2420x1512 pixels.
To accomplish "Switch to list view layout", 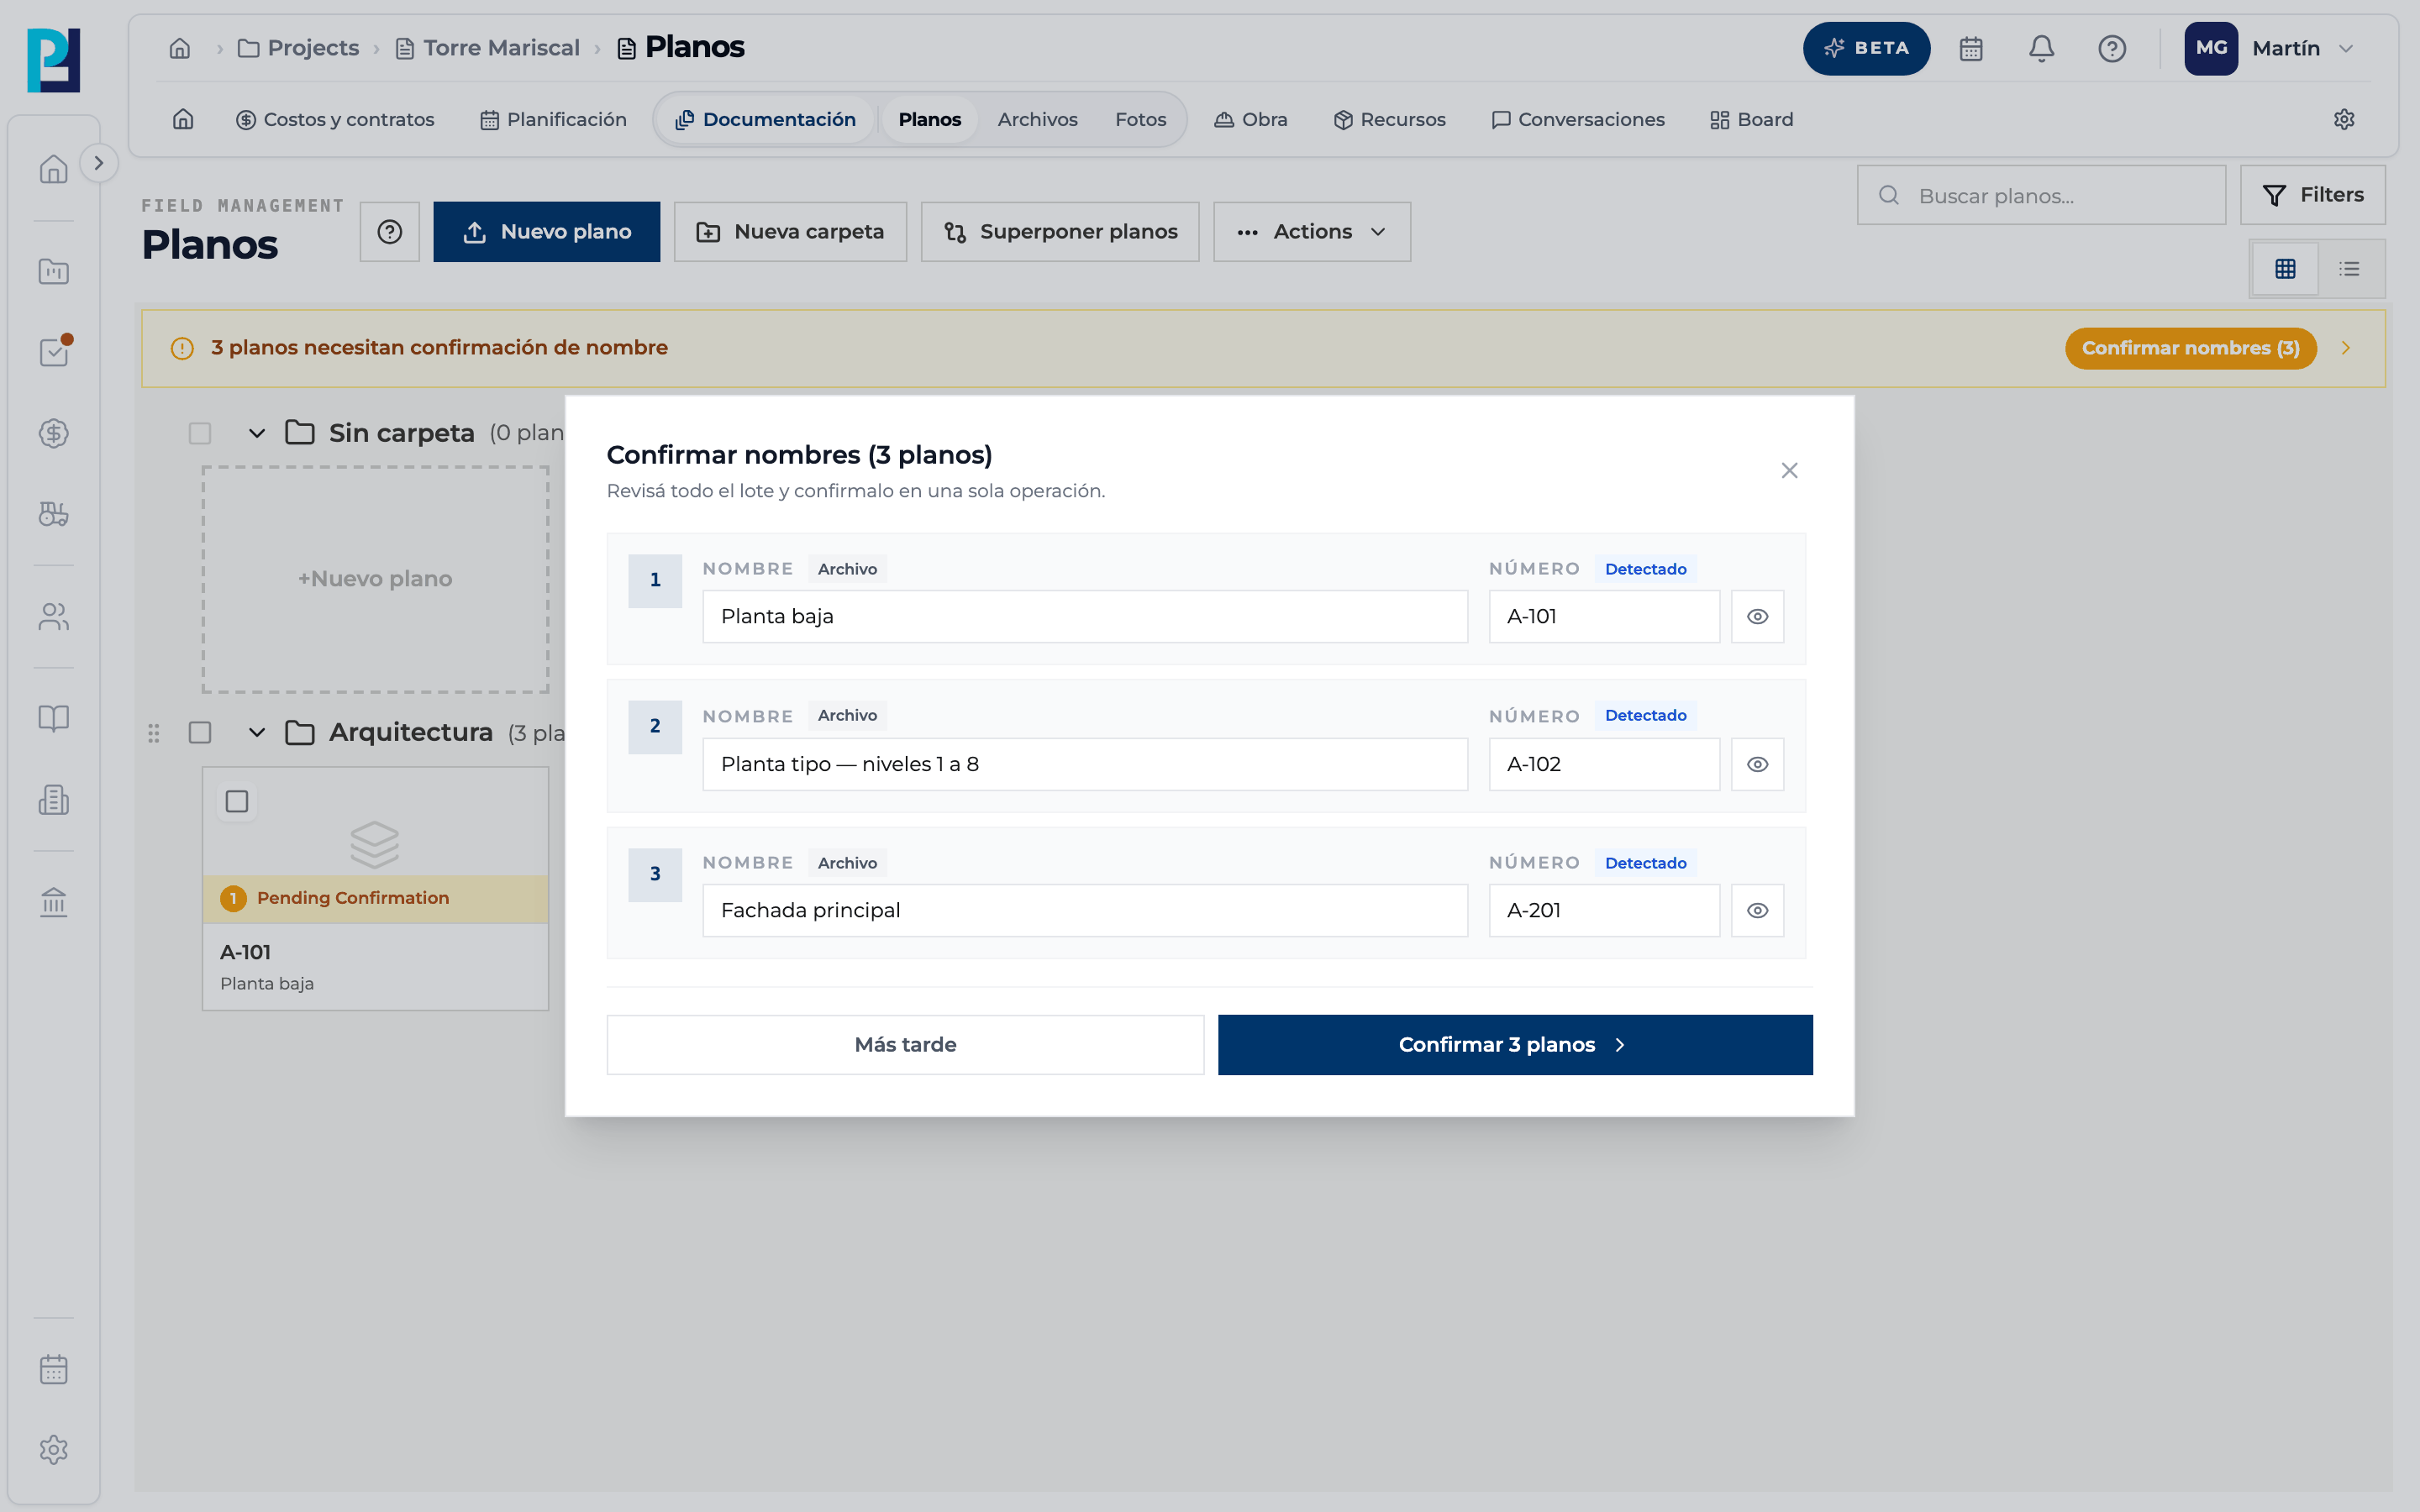I will (2349, 269).
